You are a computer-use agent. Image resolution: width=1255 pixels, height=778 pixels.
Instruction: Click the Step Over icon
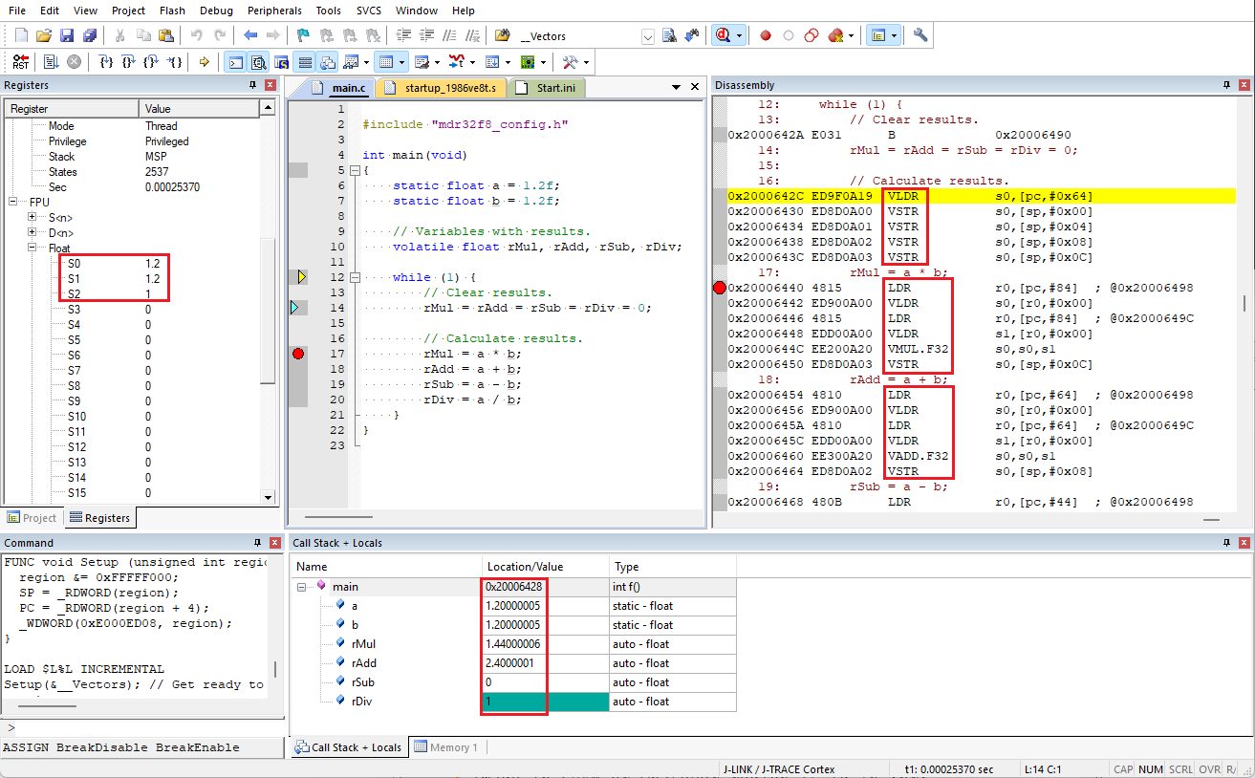pyautogui.click(x=128, y=62)
